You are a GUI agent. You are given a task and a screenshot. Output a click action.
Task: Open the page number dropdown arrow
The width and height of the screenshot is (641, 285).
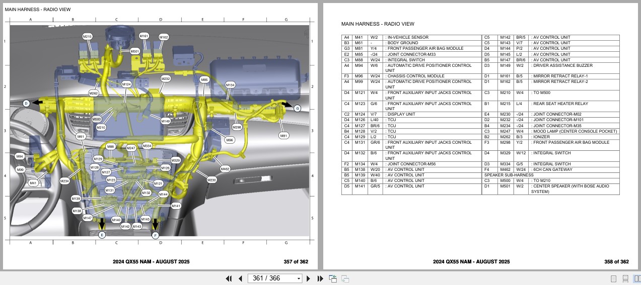(299, 278)
